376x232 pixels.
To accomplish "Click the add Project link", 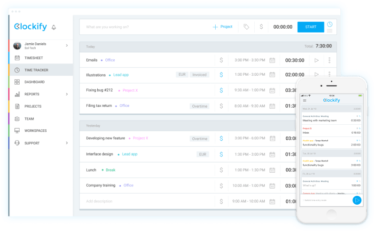I will [223, 27].
